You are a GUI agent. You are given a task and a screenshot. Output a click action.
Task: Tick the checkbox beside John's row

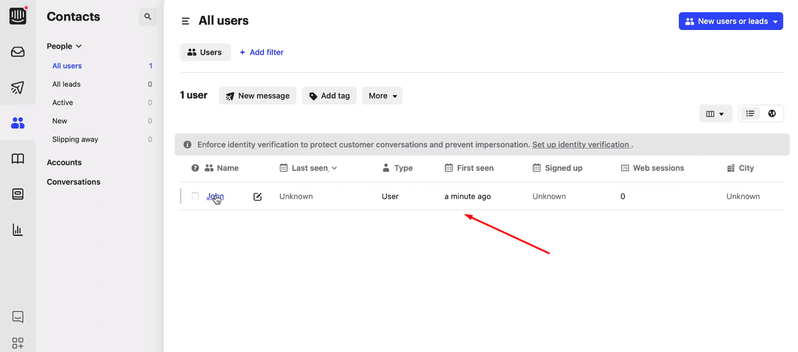(195, 196)
